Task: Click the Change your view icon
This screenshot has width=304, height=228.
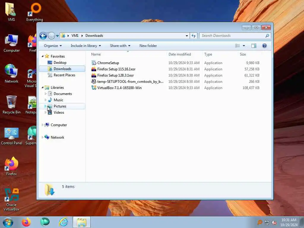Action: coord(237,46)
